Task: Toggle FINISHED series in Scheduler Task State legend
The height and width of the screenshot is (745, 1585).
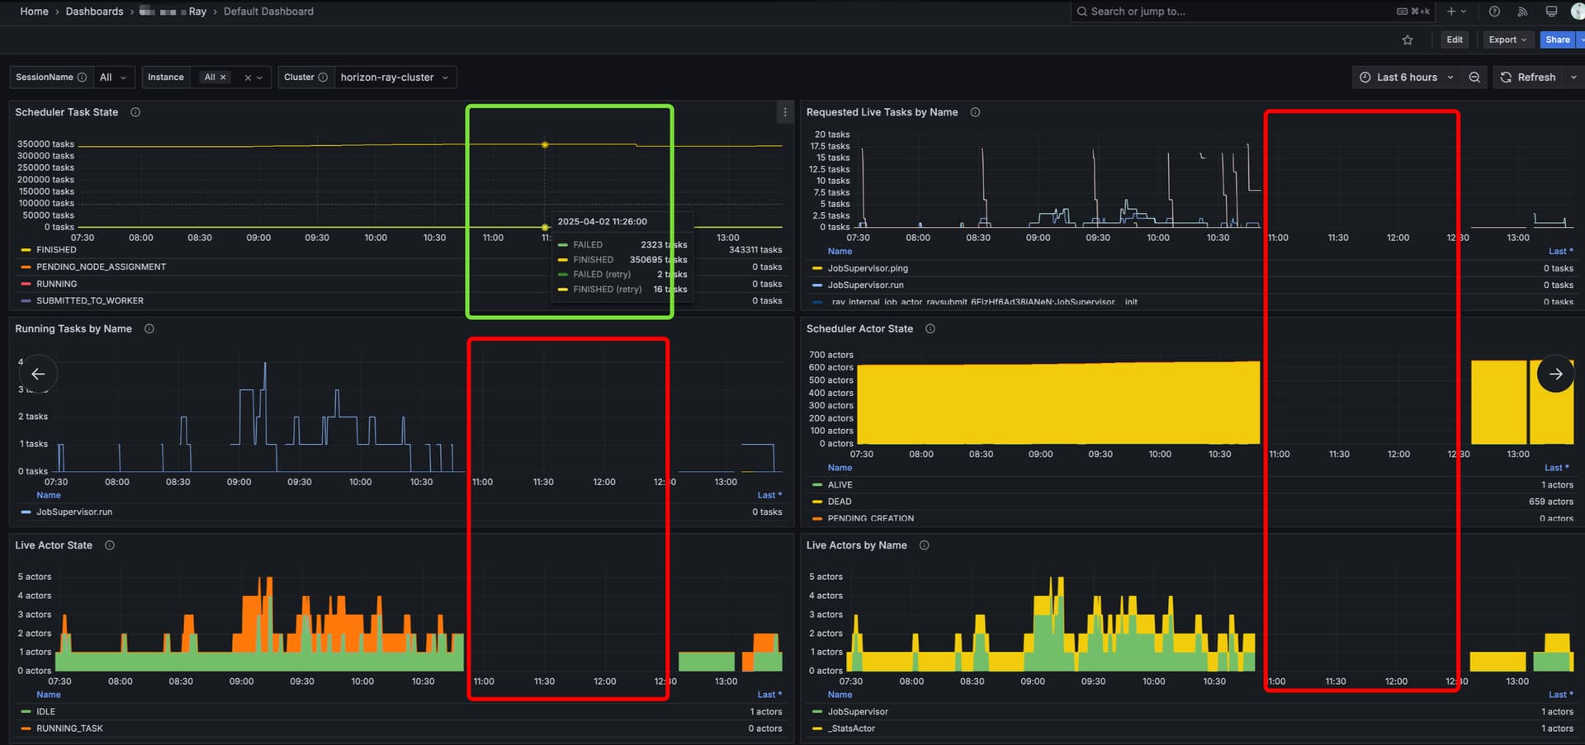Action: point(56,250)
